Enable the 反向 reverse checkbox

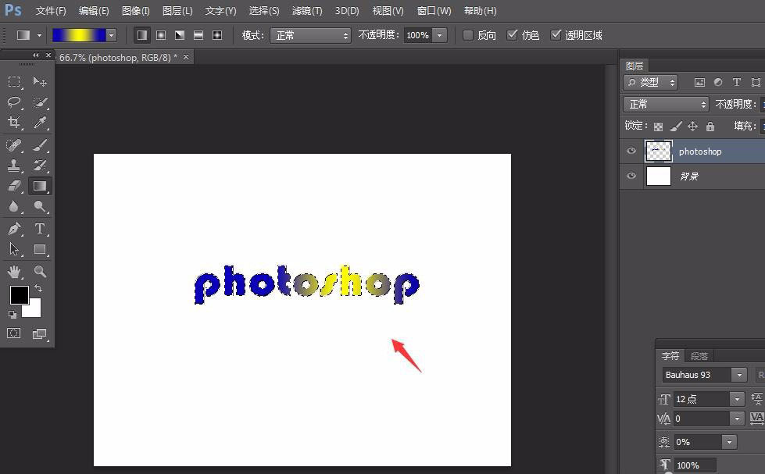coord(468,35)
